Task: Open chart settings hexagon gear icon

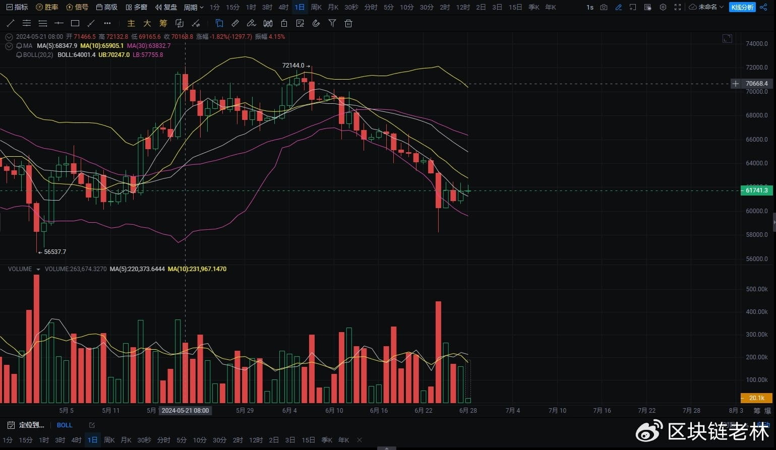Action: pos(663,7)
